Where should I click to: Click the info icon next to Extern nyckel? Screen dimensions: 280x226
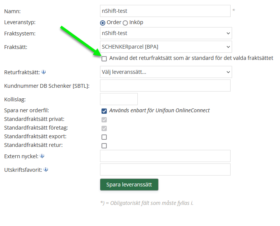click(42, 156)
